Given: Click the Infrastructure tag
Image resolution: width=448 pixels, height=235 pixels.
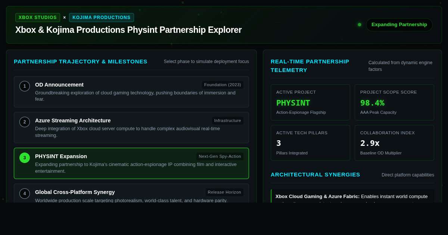Looking at the screenshot, I should [228, 120].
